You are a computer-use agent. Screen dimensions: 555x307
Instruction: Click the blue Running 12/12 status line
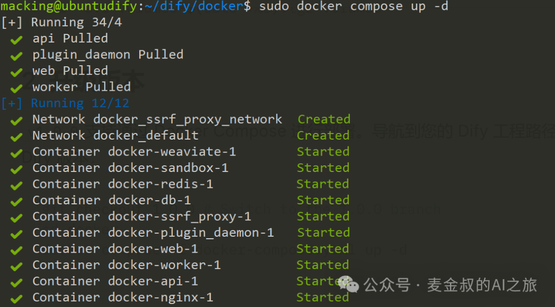tap(65, 103)
